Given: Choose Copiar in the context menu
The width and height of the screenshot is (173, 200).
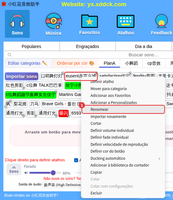Looking at the screenshot, I should 123,172.
